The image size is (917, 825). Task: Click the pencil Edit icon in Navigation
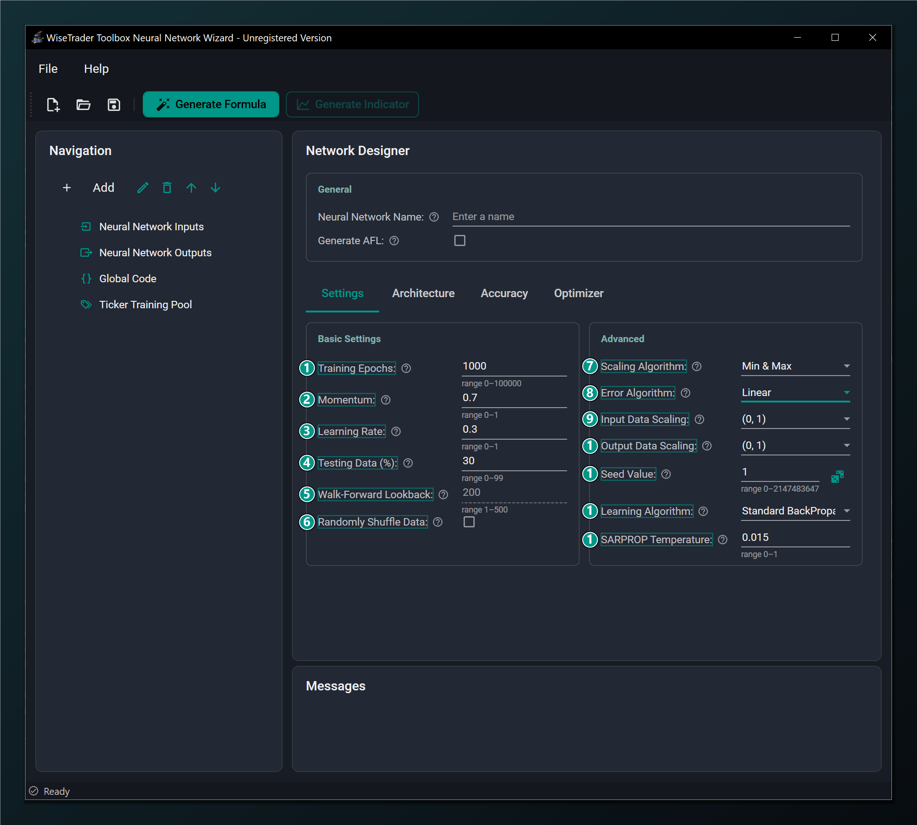pyautogui.click(x=143, y=188)
